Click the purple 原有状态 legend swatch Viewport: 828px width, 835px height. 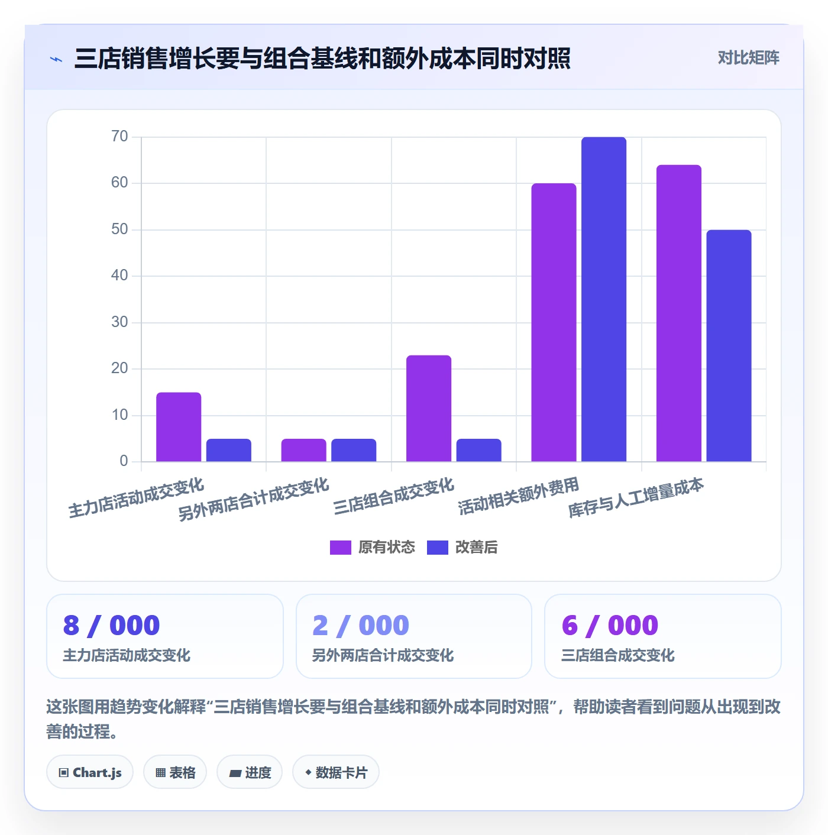(340, 548)
